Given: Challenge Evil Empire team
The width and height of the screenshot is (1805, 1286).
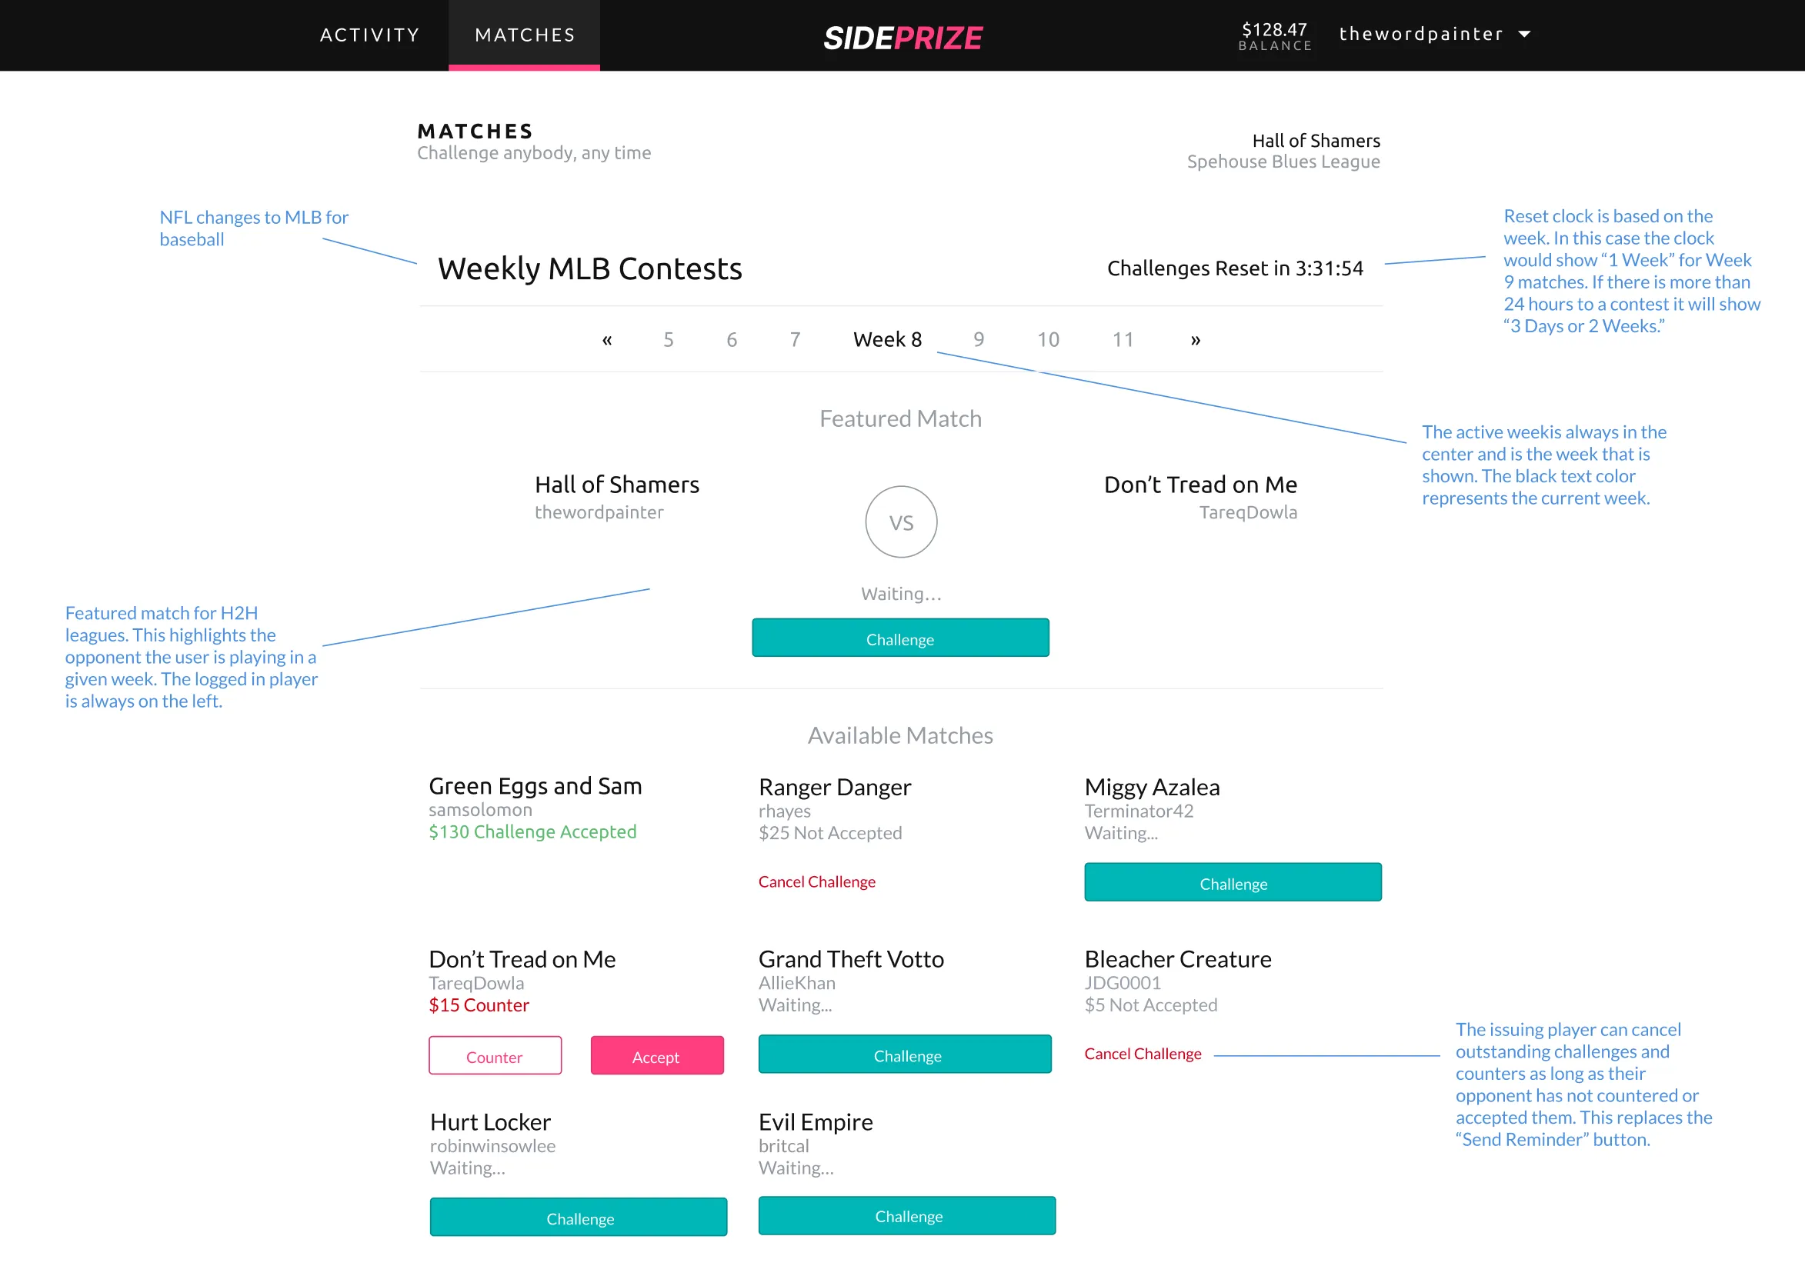Looking at the screenshot, I should (907, 1215).
